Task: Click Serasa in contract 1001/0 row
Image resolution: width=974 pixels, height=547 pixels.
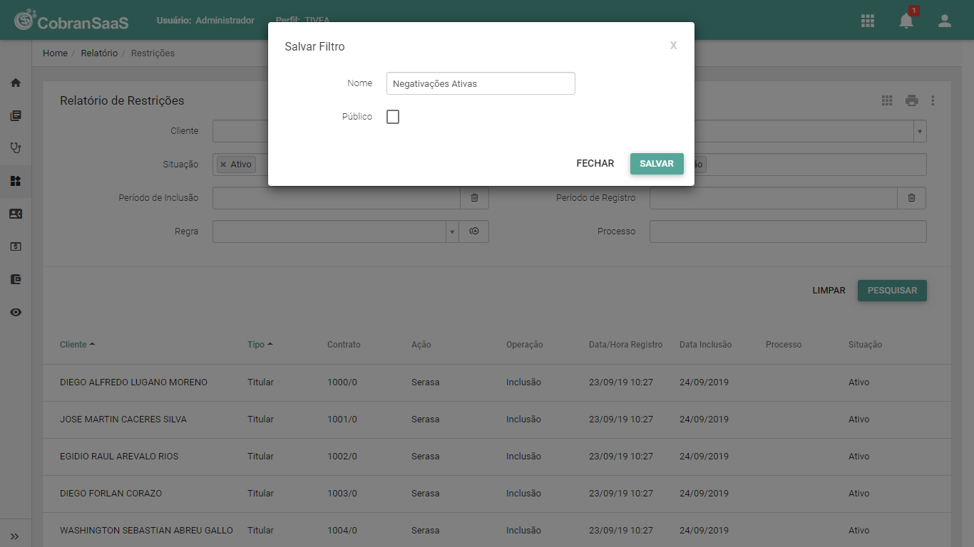Action: click(426, 420)
